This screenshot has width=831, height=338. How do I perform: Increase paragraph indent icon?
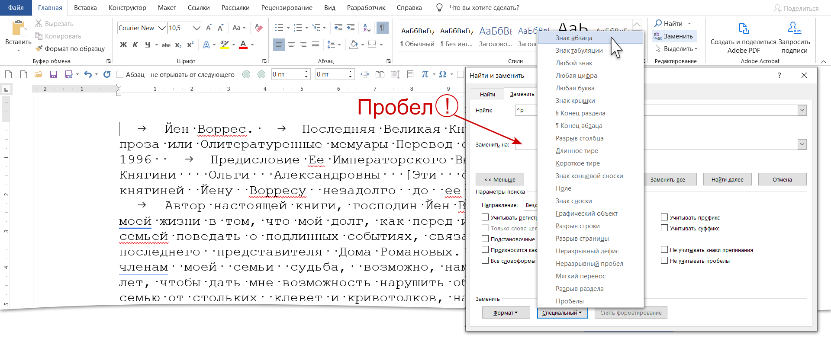(351, 28)
